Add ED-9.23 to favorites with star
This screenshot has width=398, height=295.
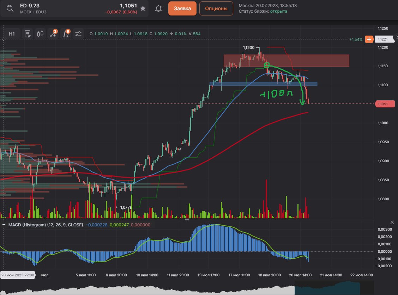(x=143, y=8)
